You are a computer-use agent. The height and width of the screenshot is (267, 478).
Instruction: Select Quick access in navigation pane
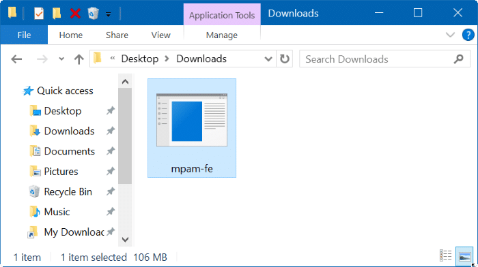58,91
